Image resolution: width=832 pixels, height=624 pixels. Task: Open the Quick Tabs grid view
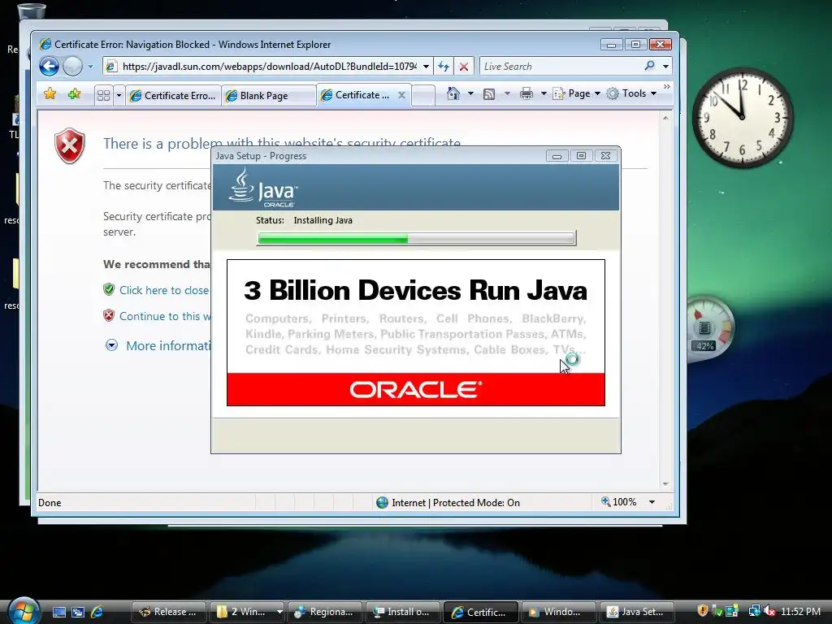pyautogui.click(x=103, y=96)
